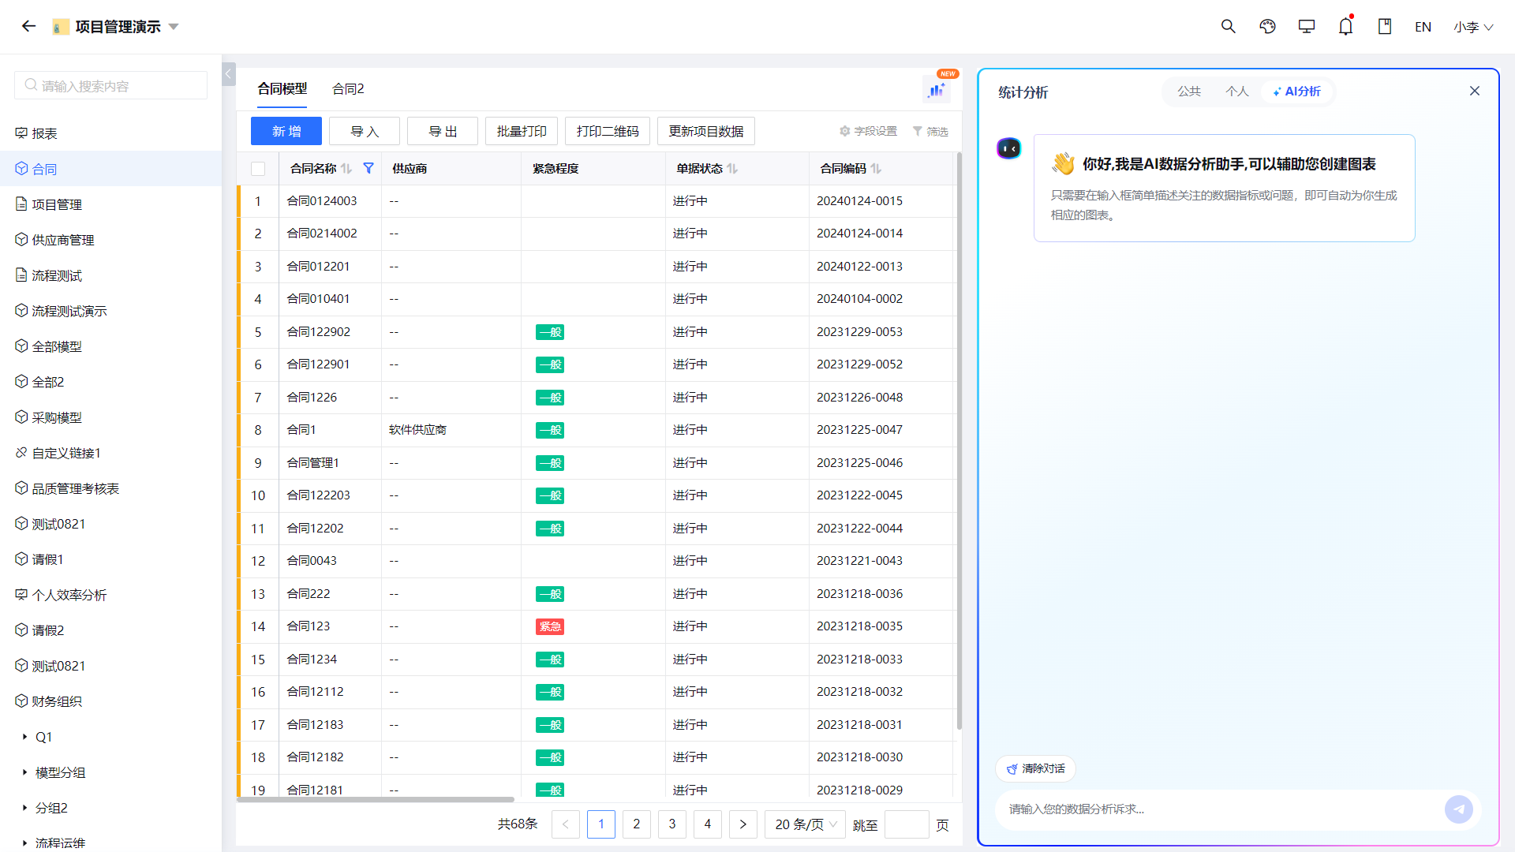
Task: Click the 新增 button
Action: pyautogui.click(x=286, y=131)
